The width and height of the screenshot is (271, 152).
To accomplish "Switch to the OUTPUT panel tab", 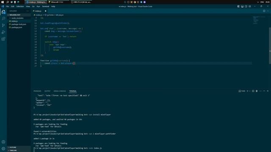I will (47, 91).
